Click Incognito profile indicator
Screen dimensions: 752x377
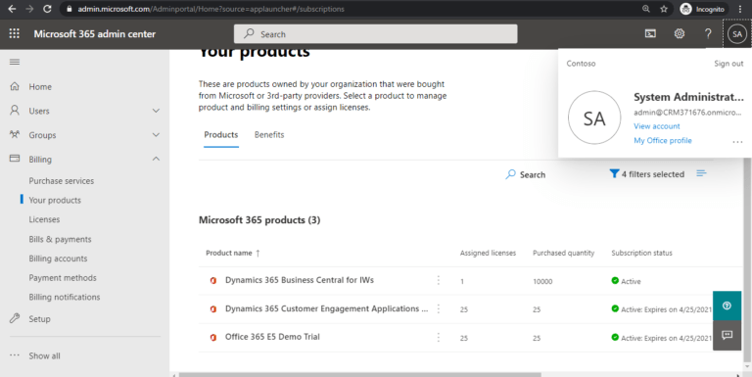[703, 9]
